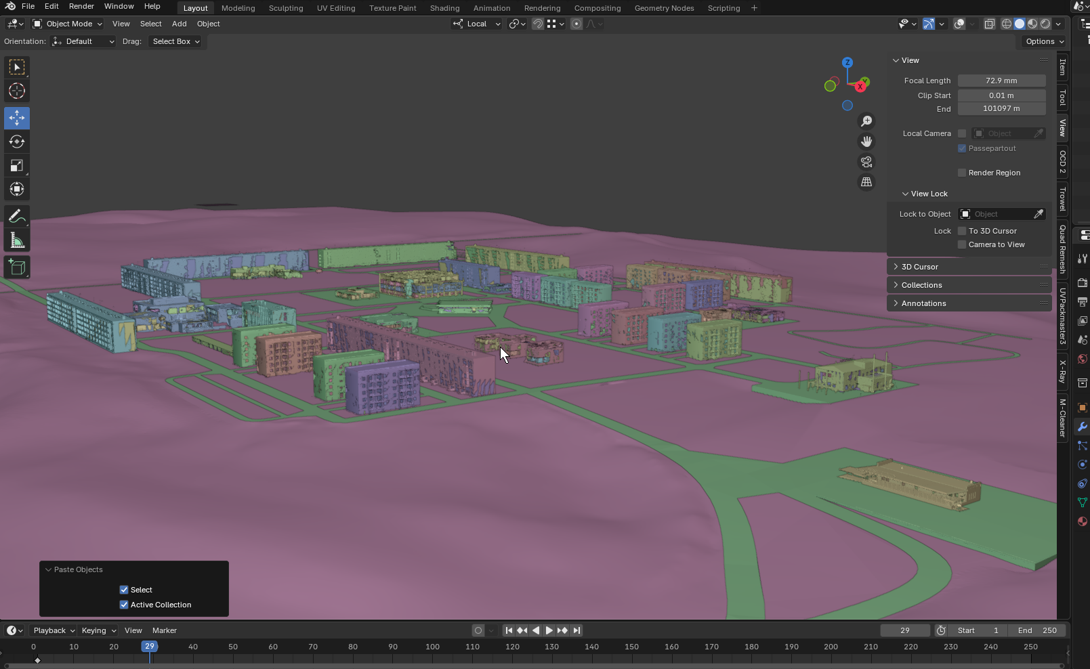
Task: Uncheck Active Collection in Paste Objects
Action: tap(124, 605)
